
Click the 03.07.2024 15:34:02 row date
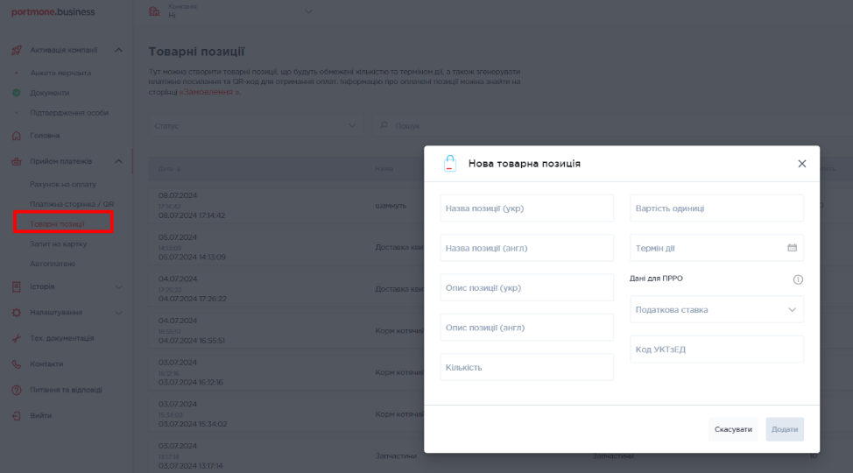192,424
